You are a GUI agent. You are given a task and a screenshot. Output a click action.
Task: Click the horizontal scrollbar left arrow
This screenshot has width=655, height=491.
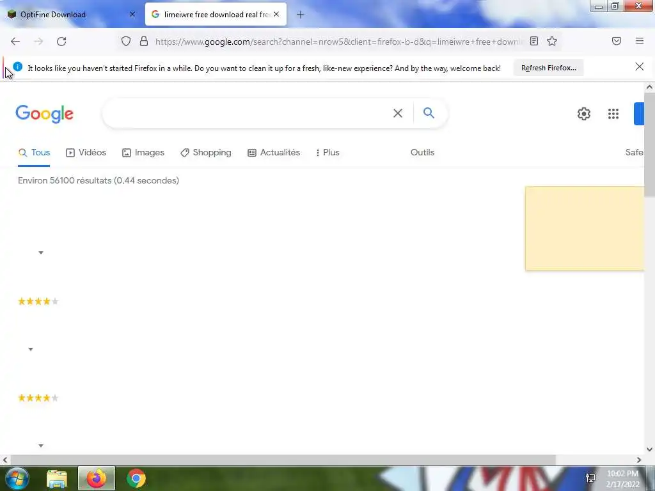pos(5,460)
